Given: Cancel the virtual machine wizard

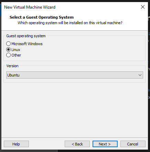Looking at the screenshot, I should (133, 144).
